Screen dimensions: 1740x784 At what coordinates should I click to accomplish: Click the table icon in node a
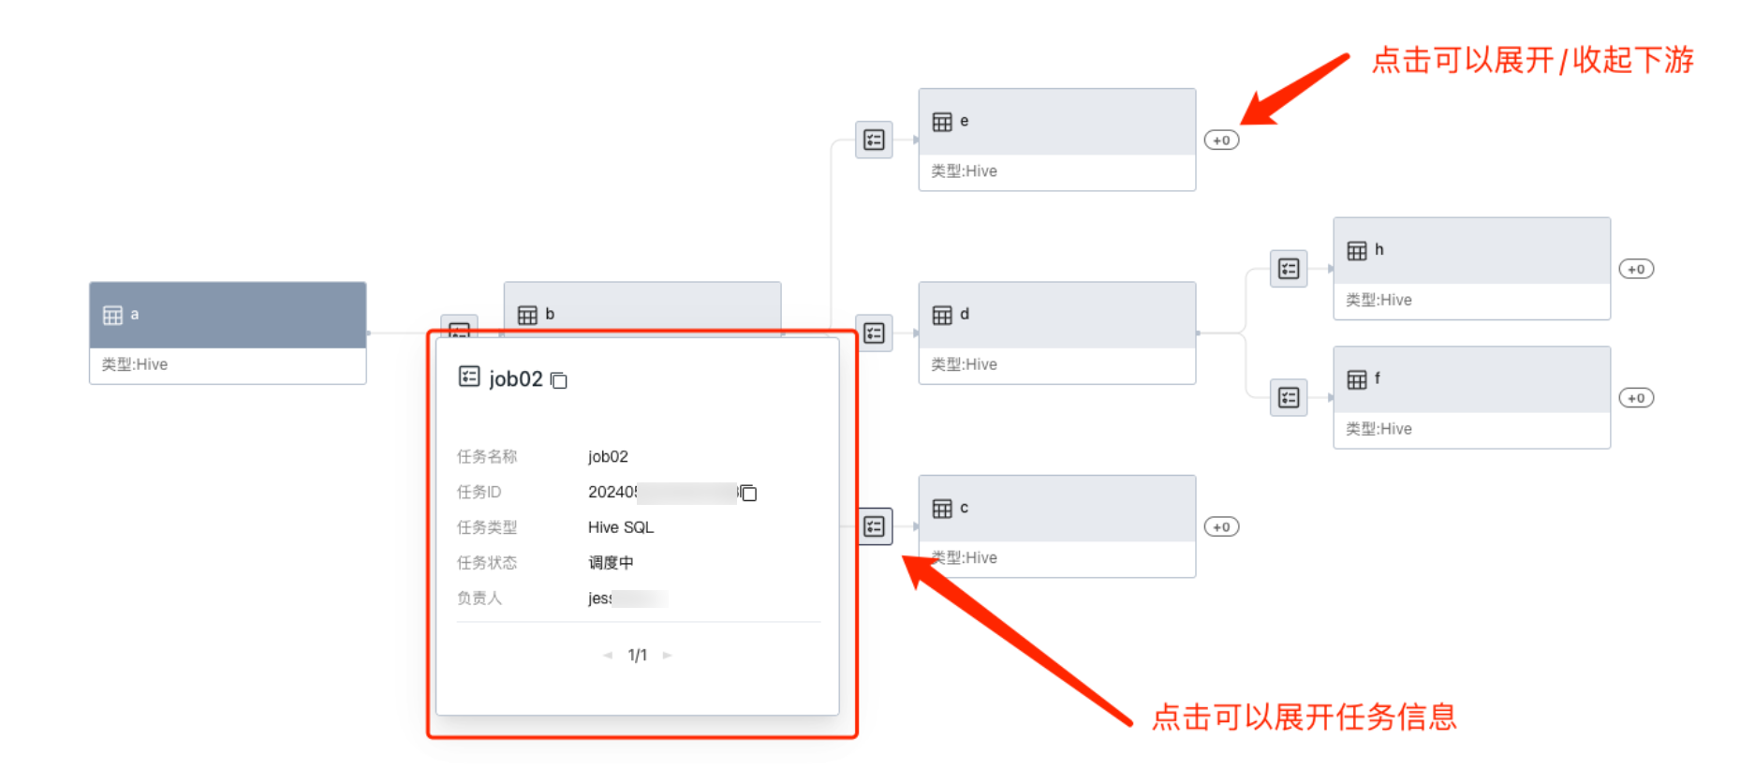click(112, 316)
